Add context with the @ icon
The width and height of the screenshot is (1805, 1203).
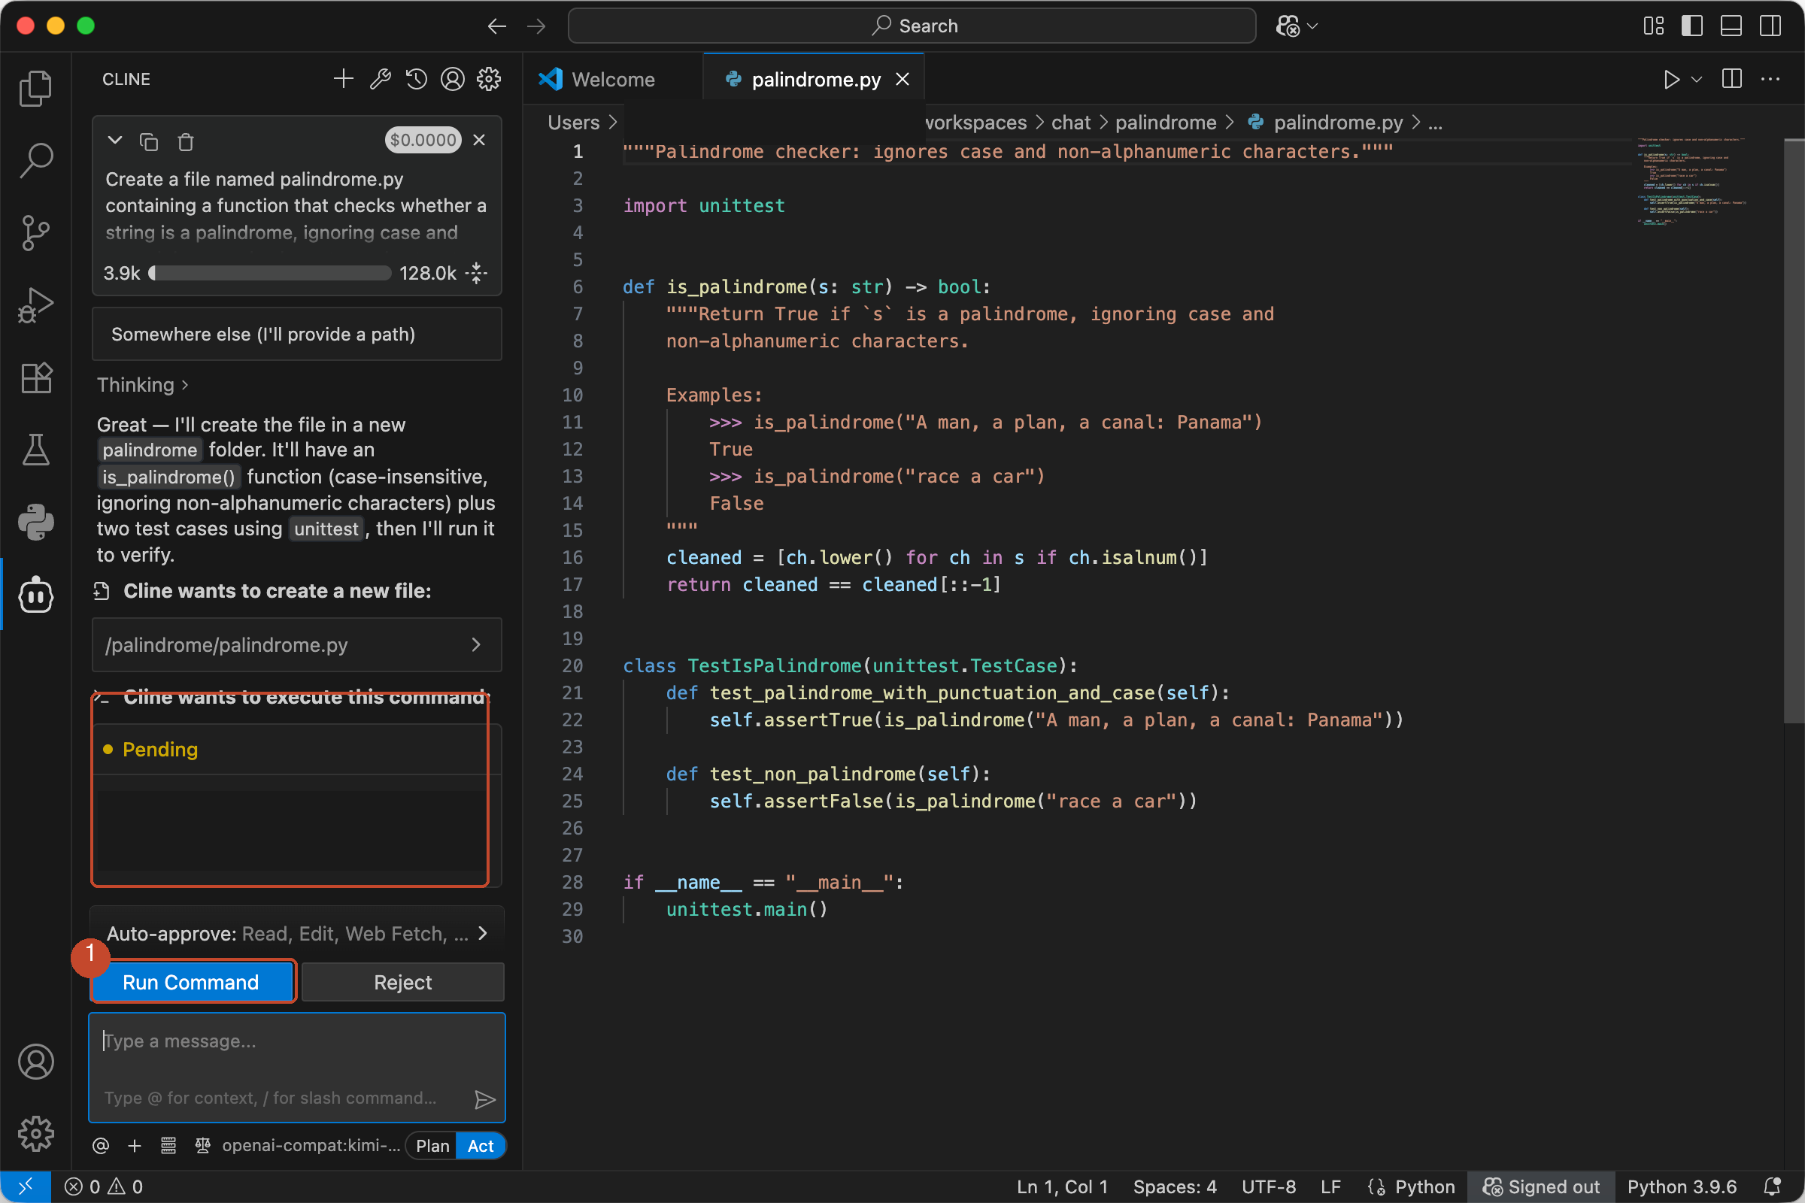(101, 1145)
